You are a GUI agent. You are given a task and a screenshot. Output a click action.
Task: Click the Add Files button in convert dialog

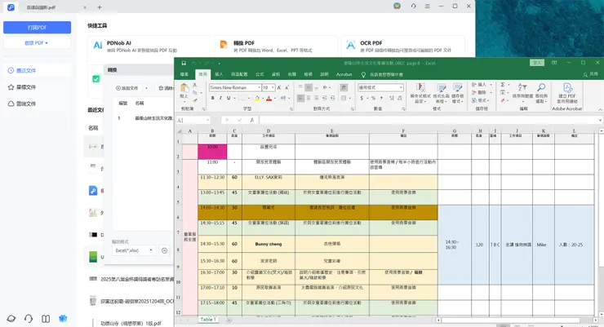click(x=127, y=88)
